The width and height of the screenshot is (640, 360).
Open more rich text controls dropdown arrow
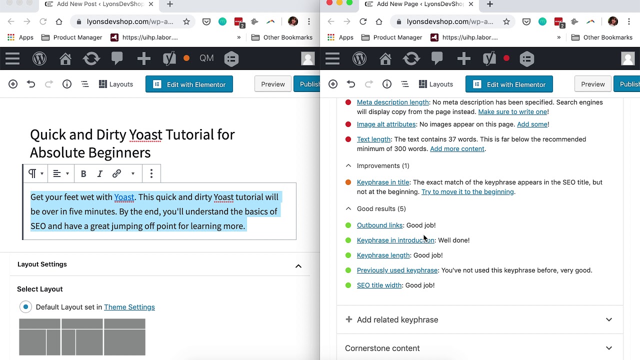click(x=133, y=173)
